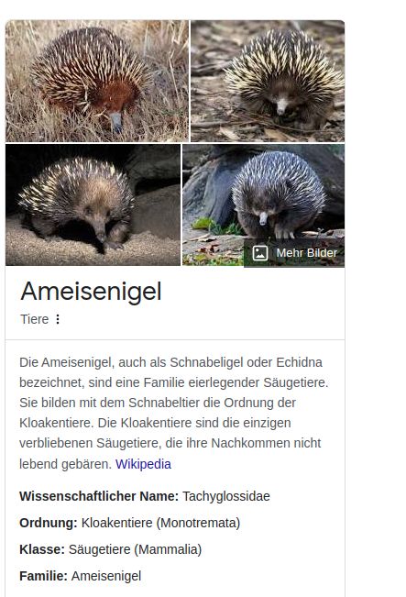This screenshot has height=597, width=406.
Task: Click the Mehr Bilder text label
Action: (x=307, y=253)
